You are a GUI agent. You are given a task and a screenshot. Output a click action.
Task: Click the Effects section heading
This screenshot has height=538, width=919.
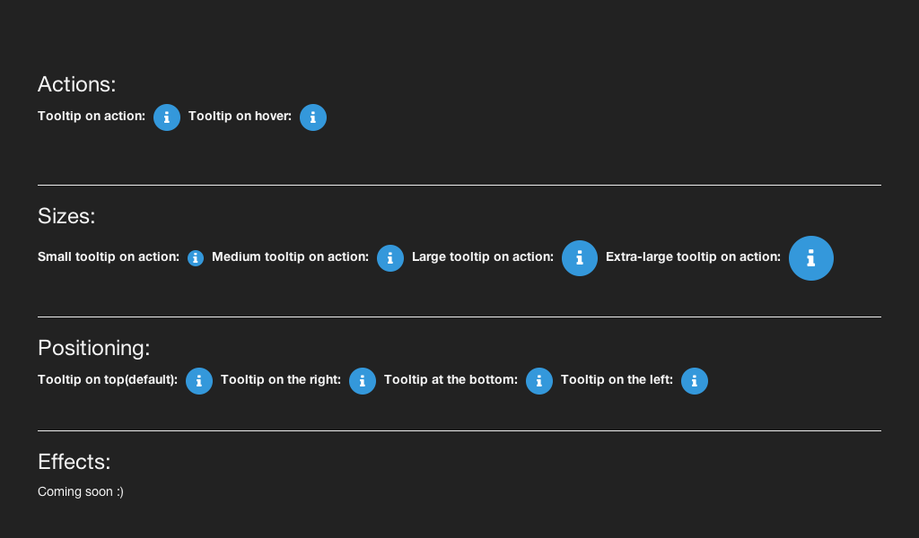click(74, 462)
